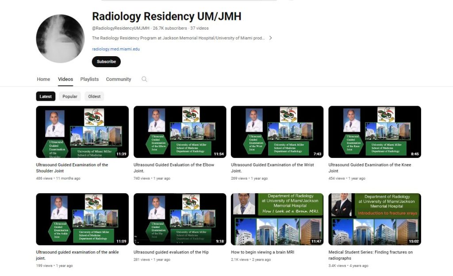Open the brain MRI video thumbnail
This screenshot has height=276, width=453.
pyautogui.click(x=277, y=219)
